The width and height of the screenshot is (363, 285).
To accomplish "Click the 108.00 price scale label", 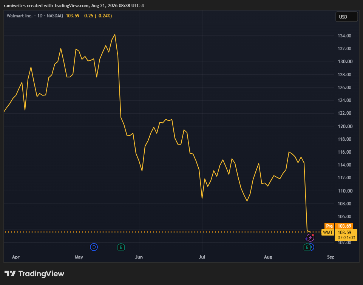I will [x=344, y=203].
